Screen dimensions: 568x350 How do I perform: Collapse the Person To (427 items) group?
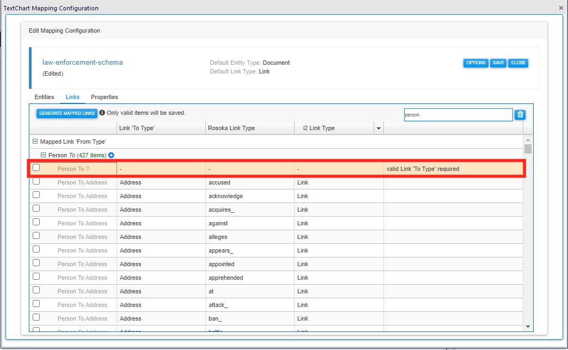[44, 155]
